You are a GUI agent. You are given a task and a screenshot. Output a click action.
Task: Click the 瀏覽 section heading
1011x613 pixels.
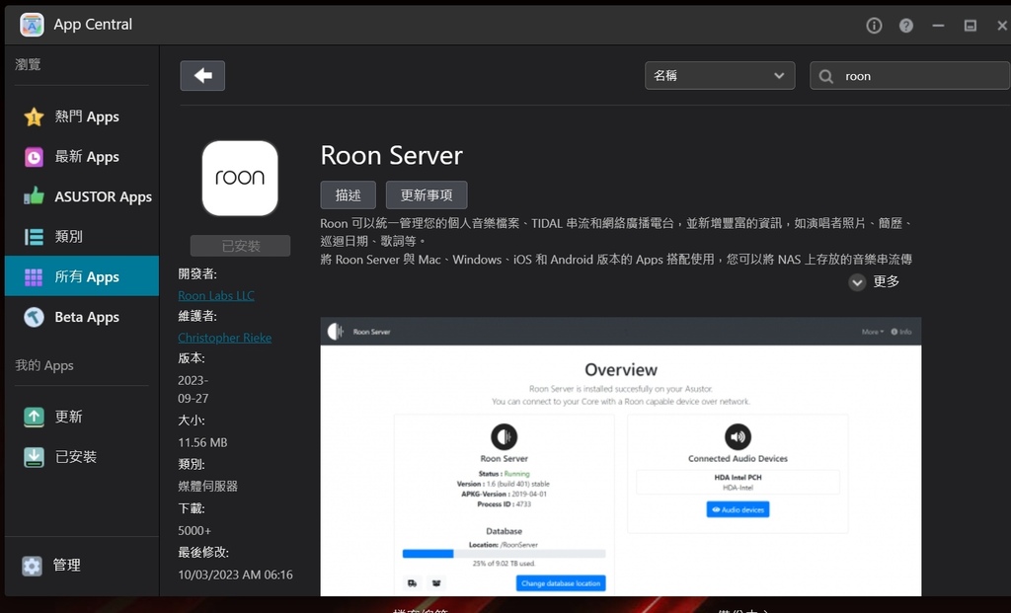coord(28,64)
